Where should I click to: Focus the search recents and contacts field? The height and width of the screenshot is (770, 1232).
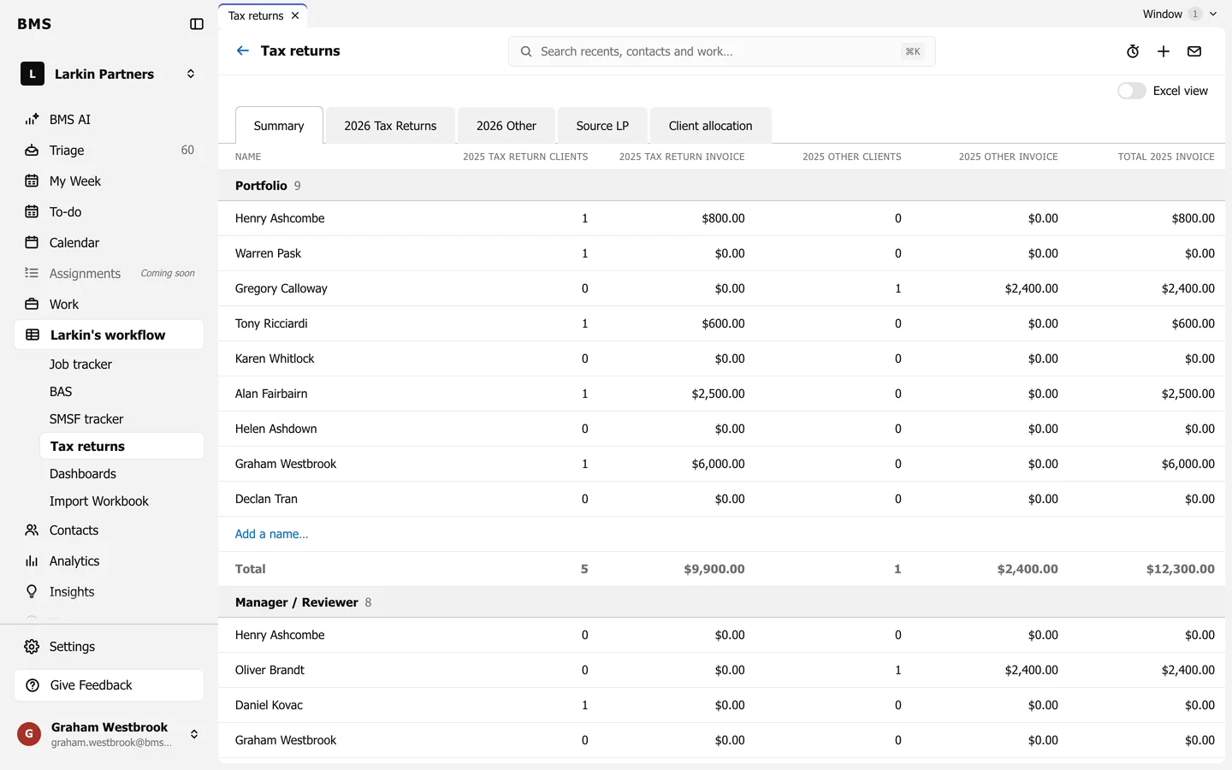pyautogui.click(x=721, y=51)
